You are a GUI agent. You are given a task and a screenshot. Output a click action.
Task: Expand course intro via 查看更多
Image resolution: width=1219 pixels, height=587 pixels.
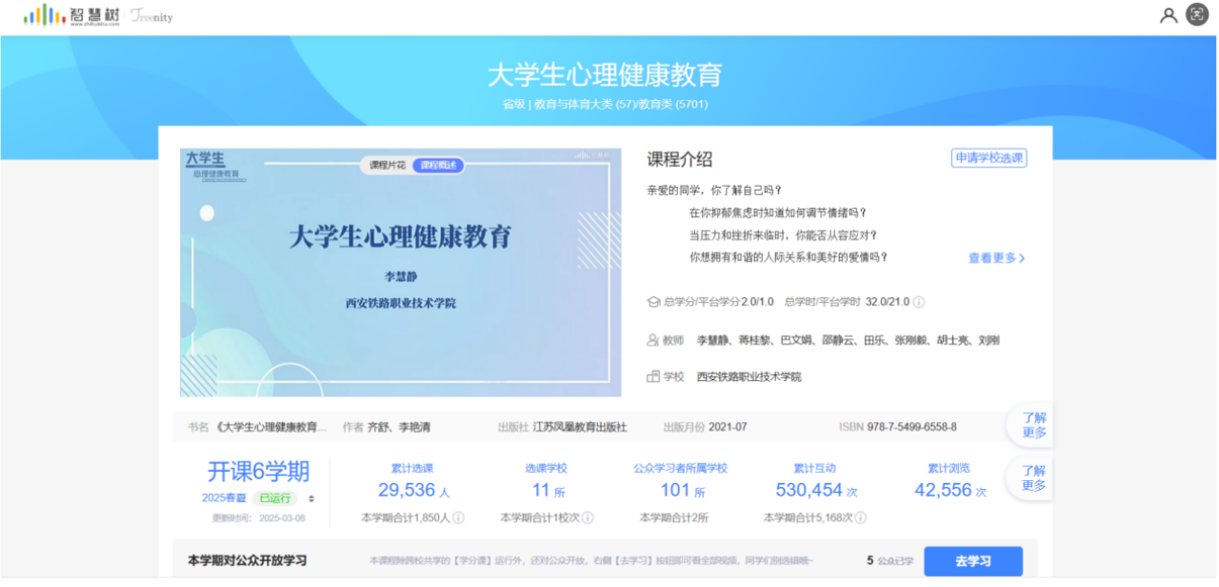point(996,257)
